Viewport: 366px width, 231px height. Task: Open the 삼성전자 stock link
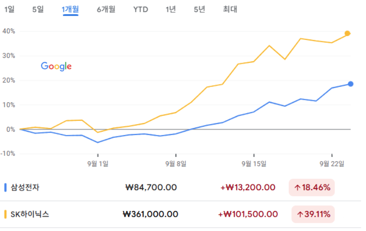point(25,187)
